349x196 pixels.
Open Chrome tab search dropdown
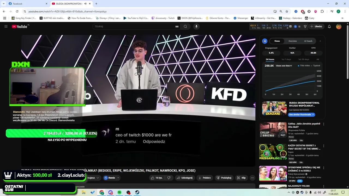[x=4, y=4]
